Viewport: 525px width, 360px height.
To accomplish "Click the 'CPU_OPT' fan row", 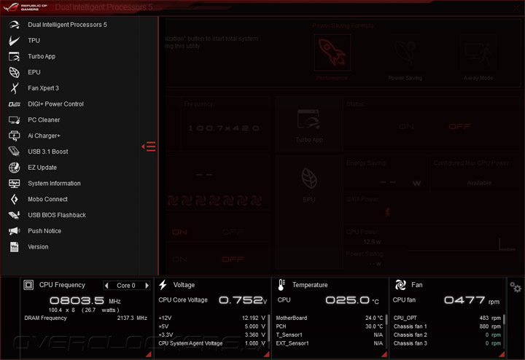I will (447, 318).
